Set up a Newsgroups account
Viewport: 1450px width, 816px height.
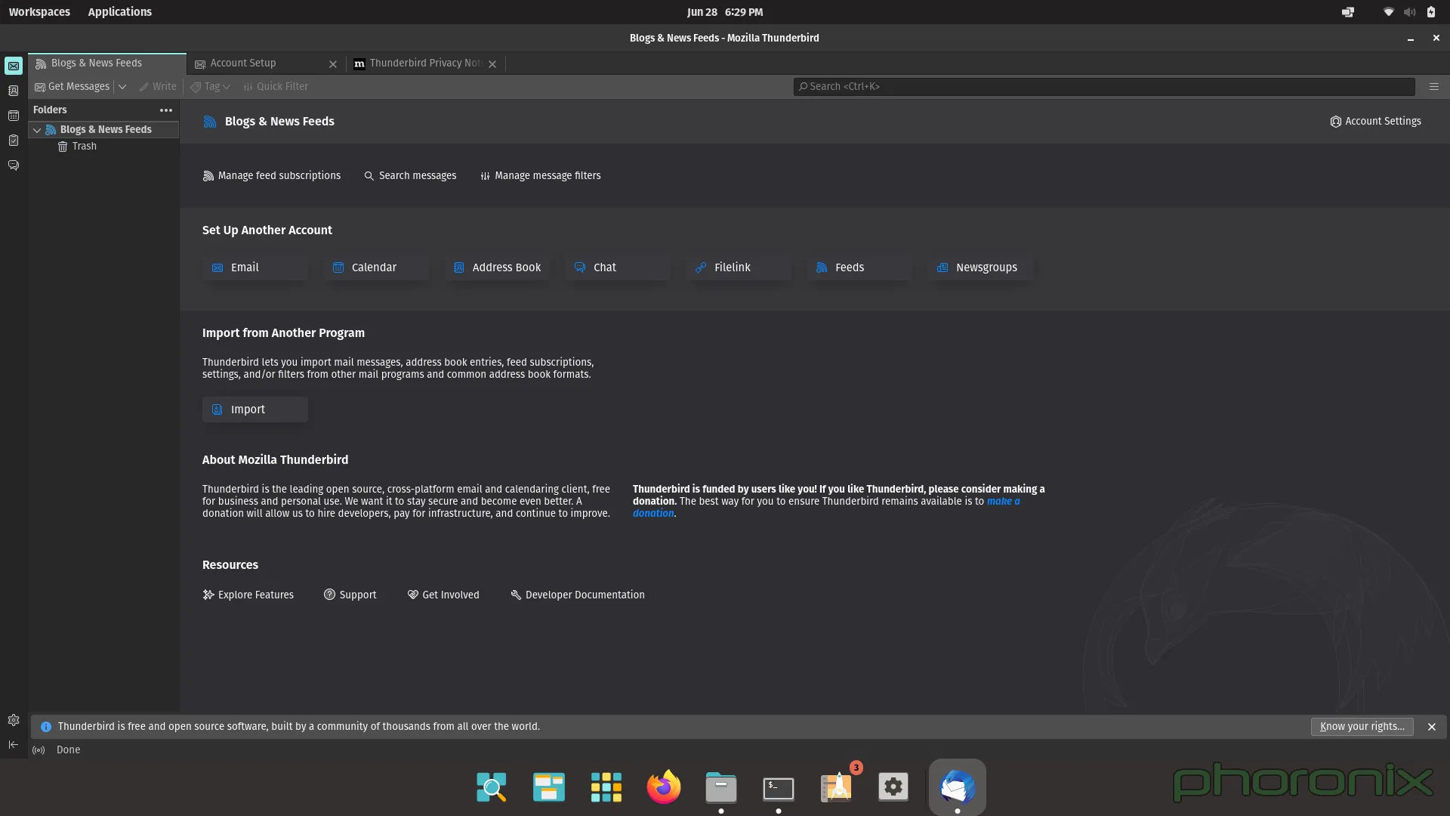980,267
